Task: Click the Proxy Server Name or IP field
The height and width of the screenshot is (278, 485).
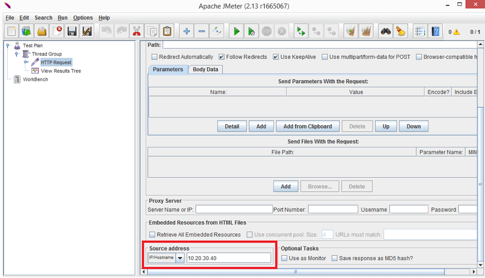Action: coord(234,210)
